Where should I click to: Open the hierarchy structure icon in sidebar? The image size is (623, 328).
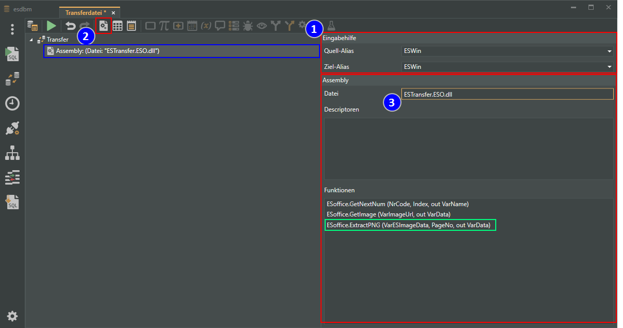(12, 153)
